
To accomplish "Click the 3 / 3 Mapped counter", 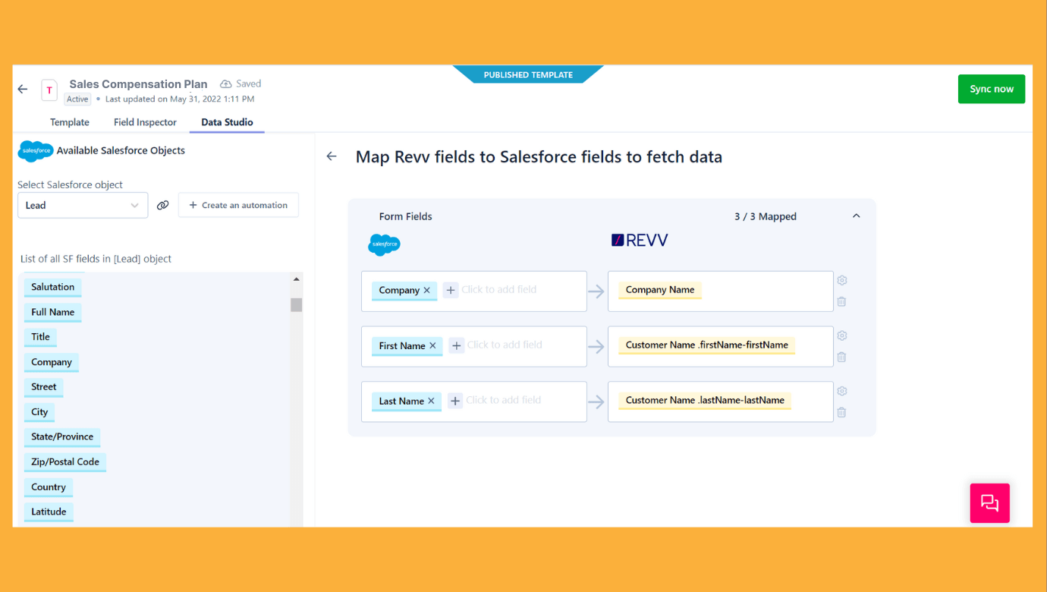I will click(x=766, y=216).
